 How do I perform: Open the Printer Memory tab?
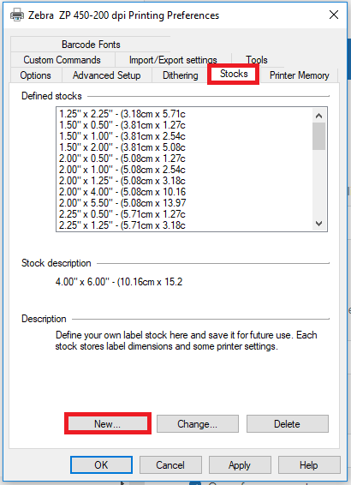pyautogui.click(x=299, y=75)
